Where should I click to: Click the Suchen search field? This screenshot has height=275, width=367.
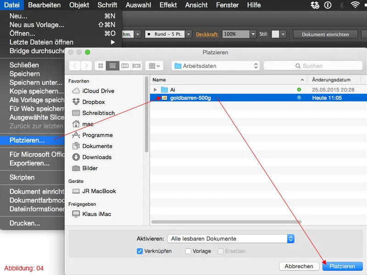313,66
